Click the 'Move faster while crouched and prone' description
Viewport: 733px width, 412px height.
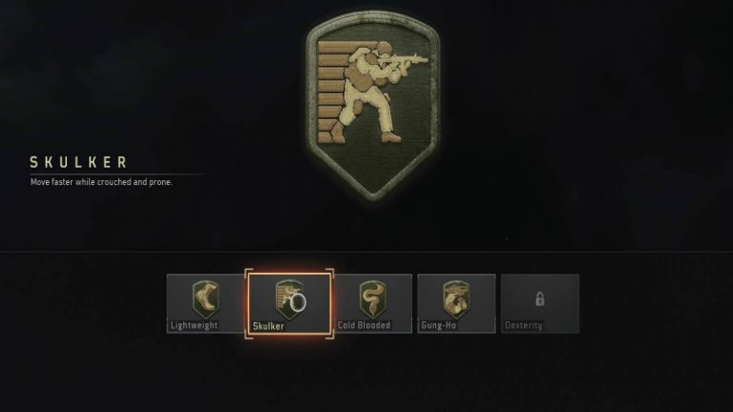point(101,182)
